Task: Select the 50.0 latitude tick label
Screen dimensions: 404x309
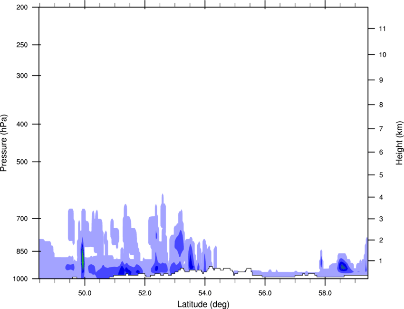Action: (x=85, y=293)
